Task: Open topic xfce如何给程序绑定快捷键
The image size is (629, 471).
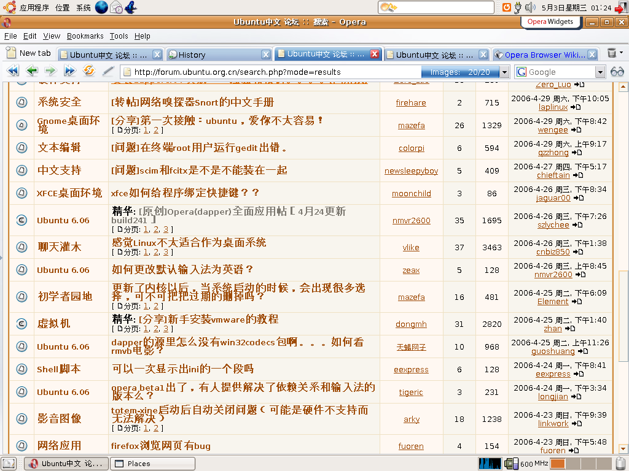Action: click(x=186, y=193)
